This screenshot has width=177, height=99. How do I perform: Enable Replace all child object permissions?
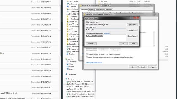pos(87,57)
